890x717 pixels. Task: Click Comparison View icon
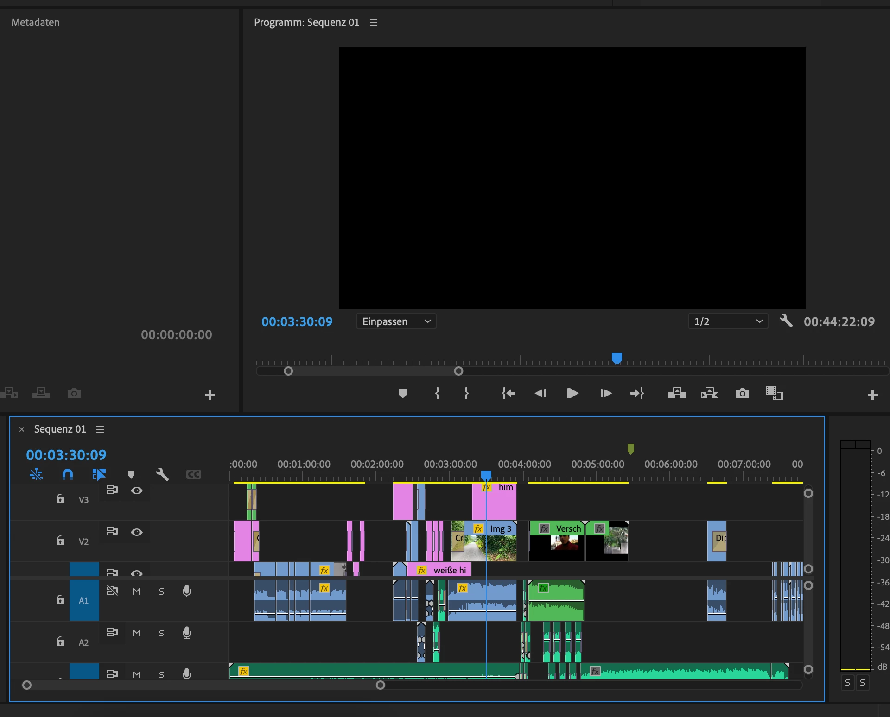(774, 394)
